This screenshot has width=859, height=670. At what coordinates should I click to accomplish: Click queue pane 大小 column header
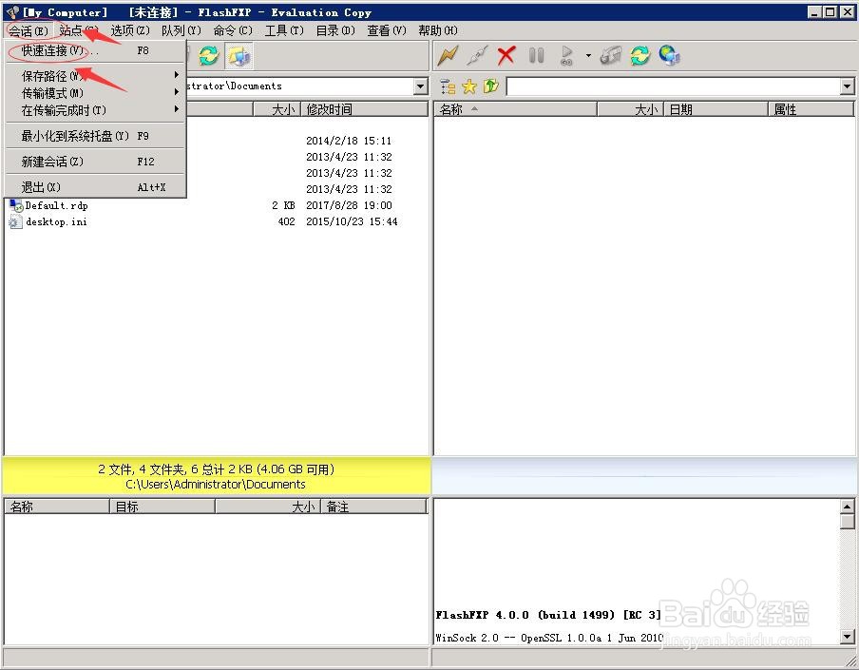[x=268, y=507]
